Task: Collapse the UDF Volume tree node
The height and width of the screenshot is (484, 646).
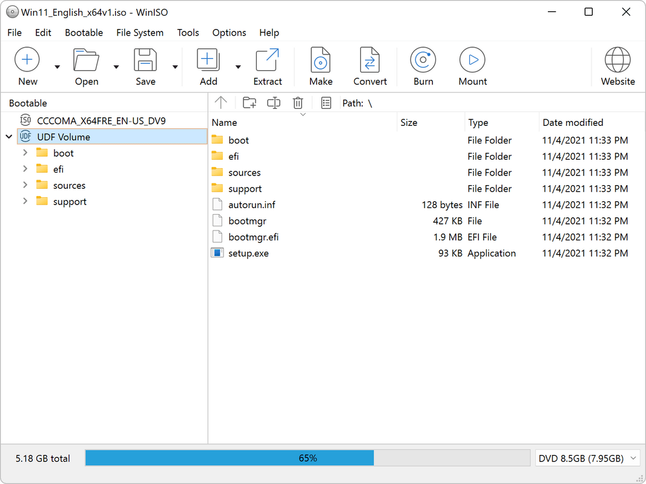Action: (x=8, y=136)
